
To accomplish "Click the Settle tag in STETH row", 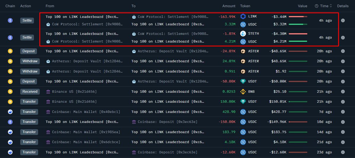I will (x=27, y=37).
